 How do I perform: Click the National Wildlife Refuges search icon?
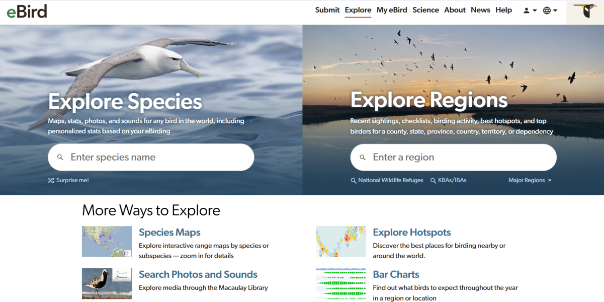354,180
